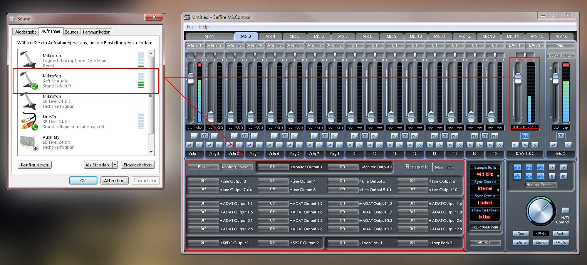The width and height of the screenshot is (587, 265).
Task: Toggle the Mix 3 master stereo link
Action: click(561, 136)
